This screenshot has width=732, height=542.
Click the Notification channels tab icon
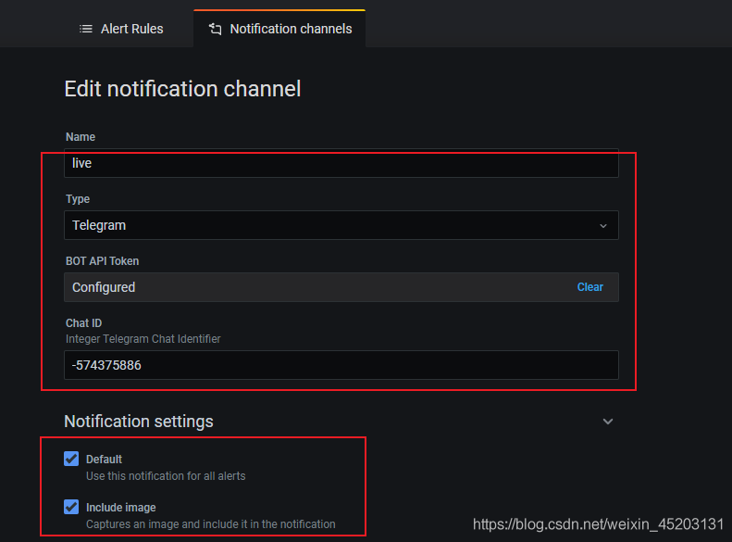(x=216, y=29)
